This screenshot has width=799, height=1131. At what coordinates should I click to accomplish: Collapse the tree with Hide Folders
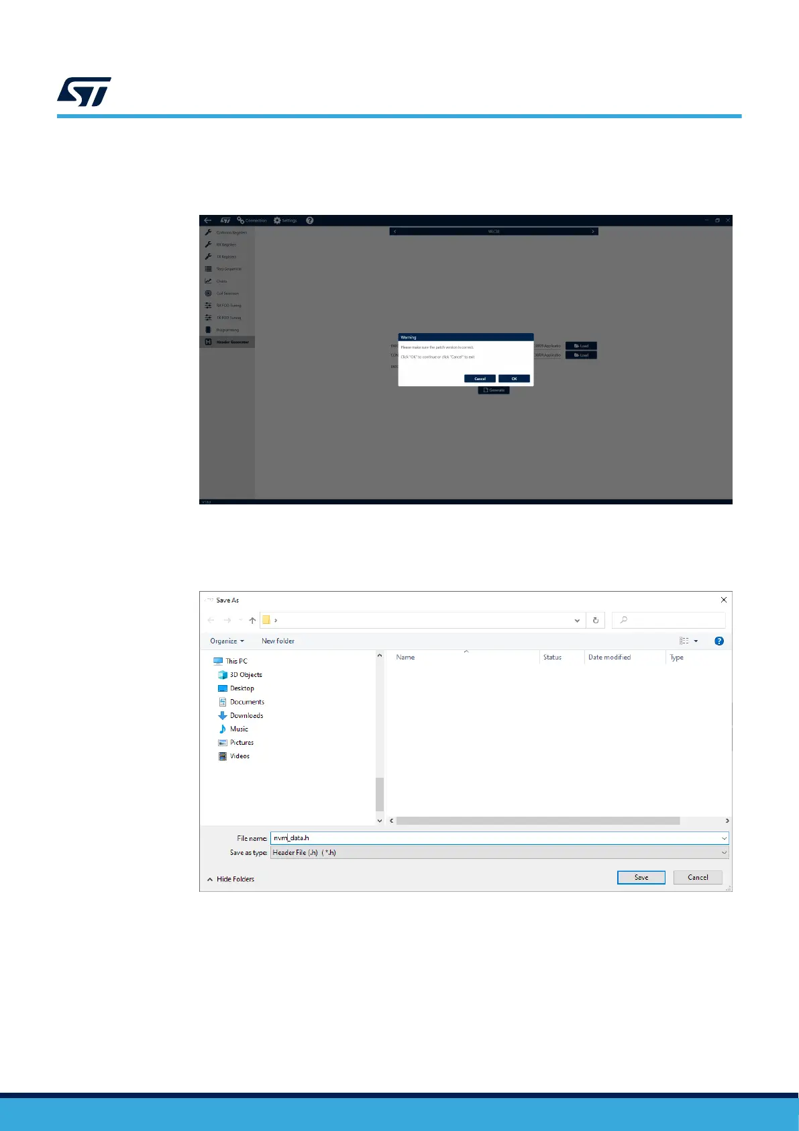[231, 879]
